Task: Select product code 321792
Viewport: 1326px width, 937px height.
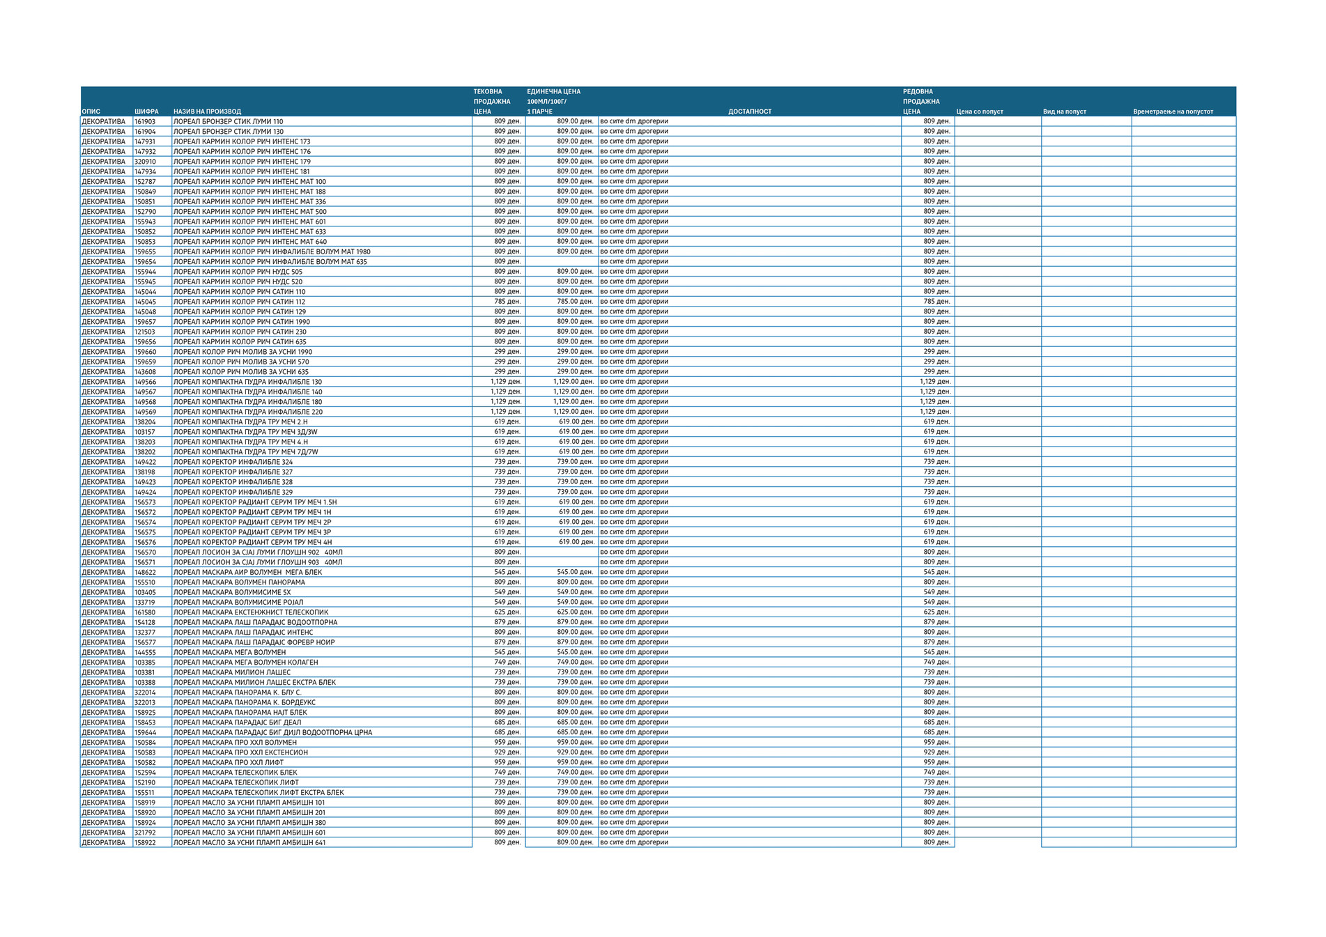Action: tap(145, 833)
